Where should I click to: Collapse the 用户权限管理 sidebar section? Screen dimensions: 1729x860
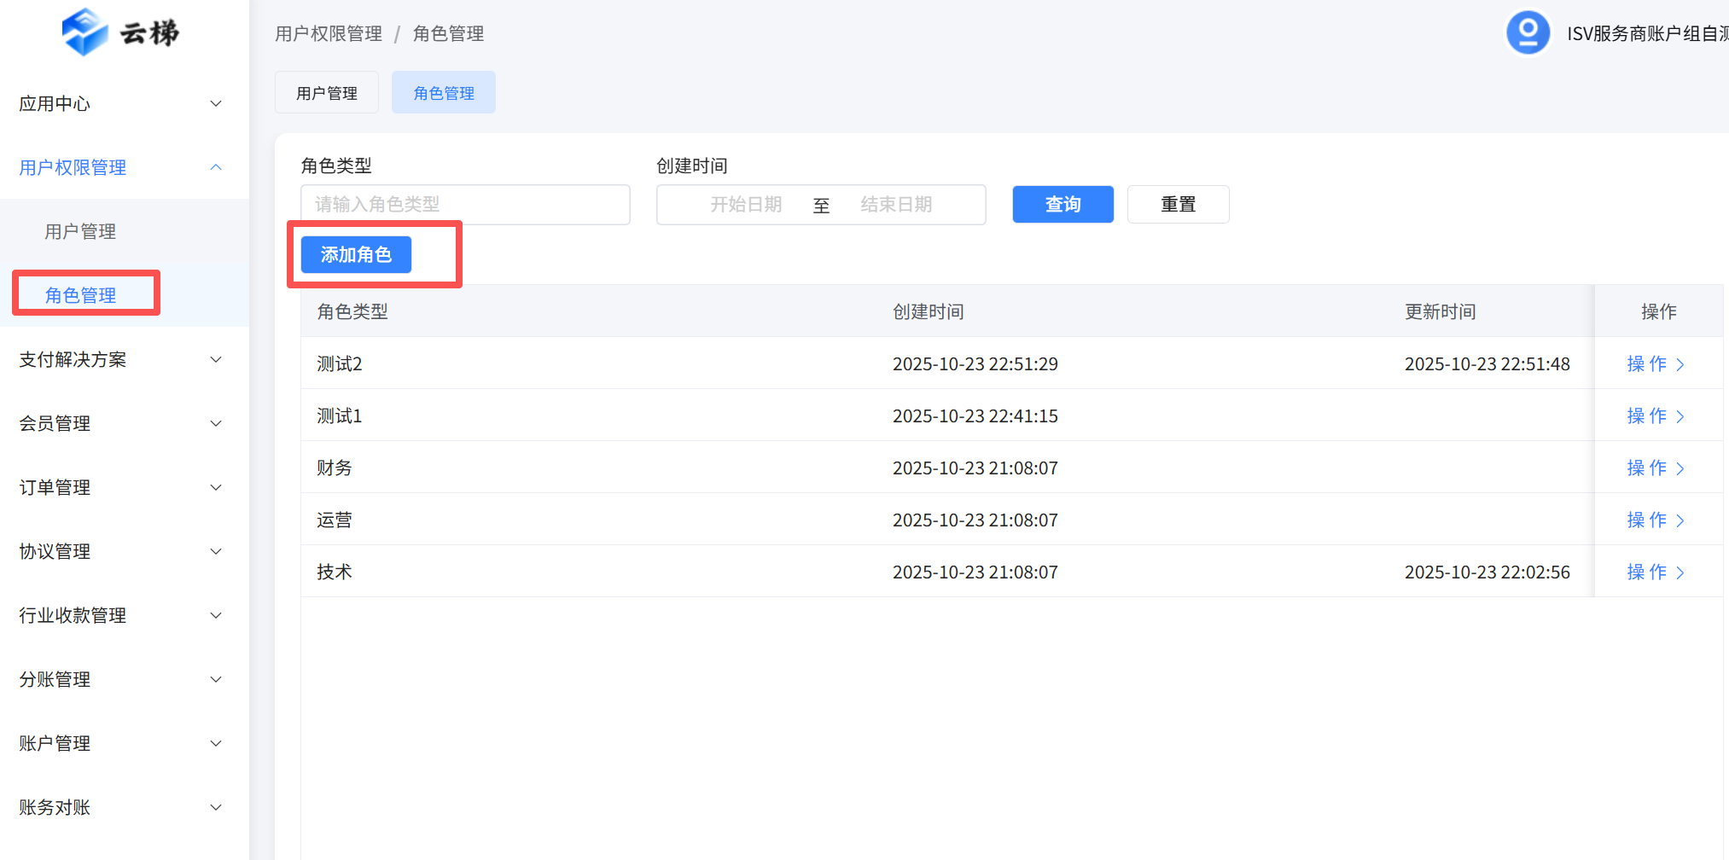point(119,168)
